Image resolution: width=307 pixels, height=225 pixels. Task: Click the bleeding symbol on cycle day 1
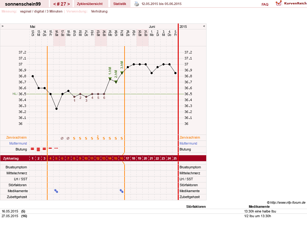click(x=33, y=149)
